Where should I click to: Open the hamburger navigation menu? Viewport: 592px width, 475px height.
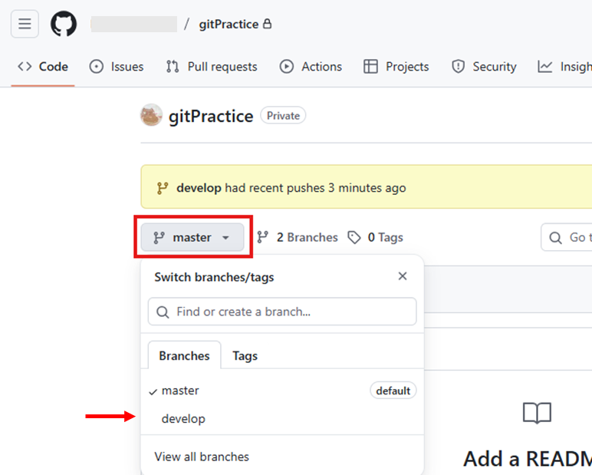point(25,24)
